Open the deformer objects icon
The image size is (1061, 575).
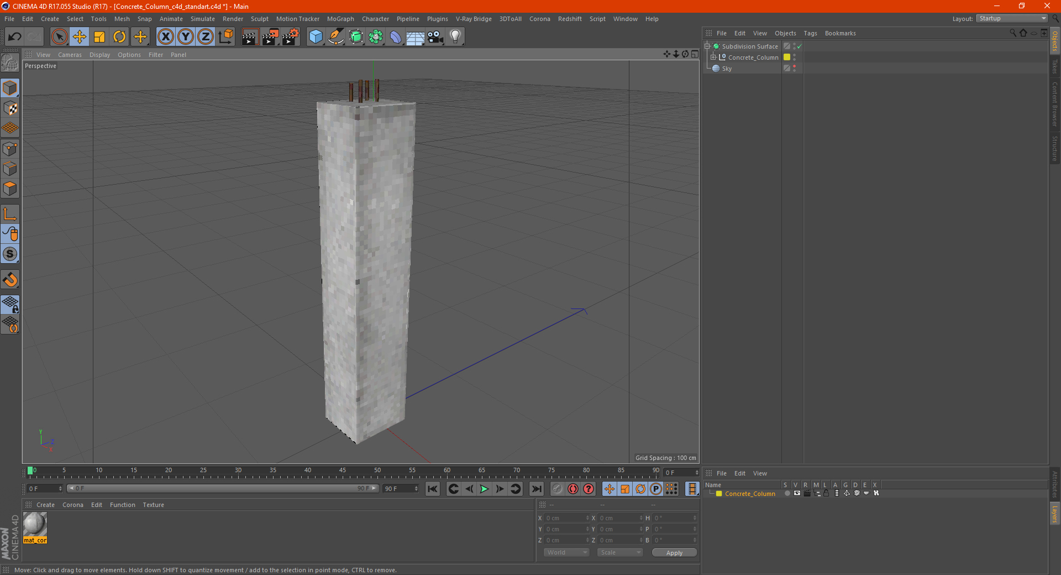pyautogui.click(x=396, y=37)
